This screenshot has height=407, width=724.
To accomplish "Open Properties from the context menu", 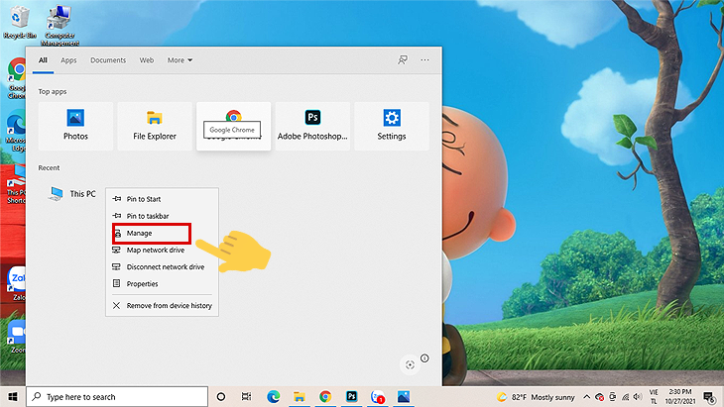I will [162, 284].
